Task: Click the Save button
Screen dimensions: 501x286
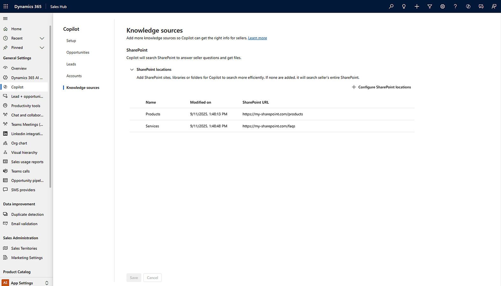Action: tap(134, 278)
